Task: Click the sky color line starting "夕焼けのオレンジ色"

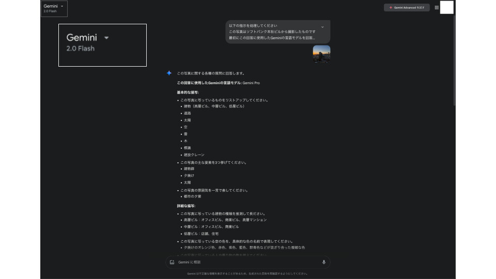Action: 244,247
